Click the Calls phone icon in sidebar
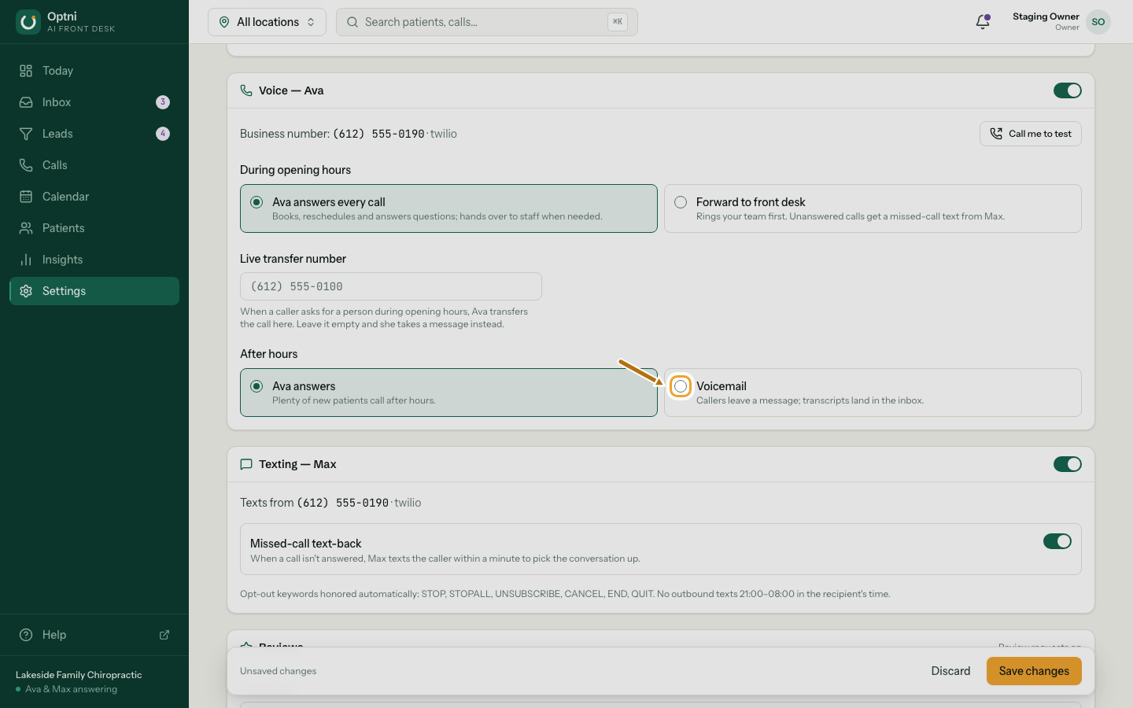 26,165
